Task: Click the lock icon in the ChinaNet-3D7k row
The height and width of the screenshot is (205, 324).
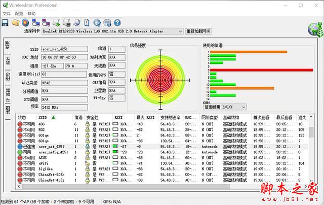Action: tap(88, 175)
